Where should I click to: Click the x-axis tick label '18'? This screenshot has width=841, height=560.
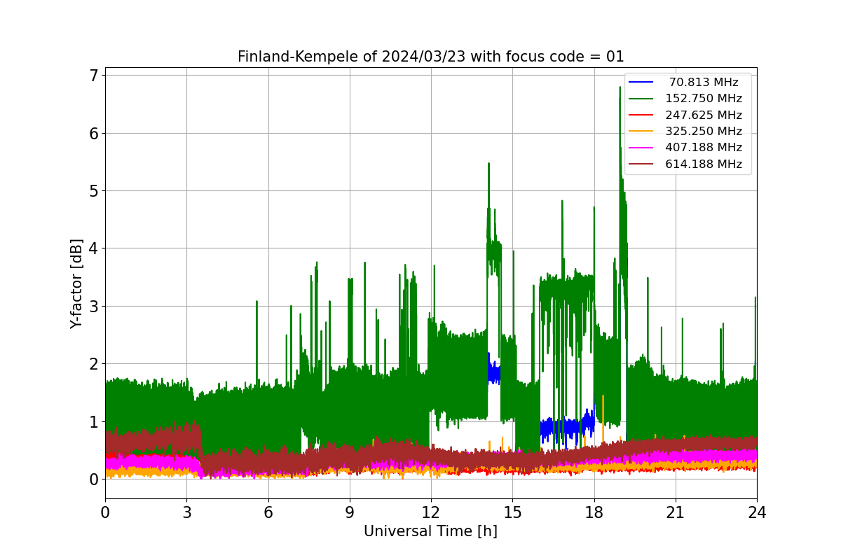point(594,512)
